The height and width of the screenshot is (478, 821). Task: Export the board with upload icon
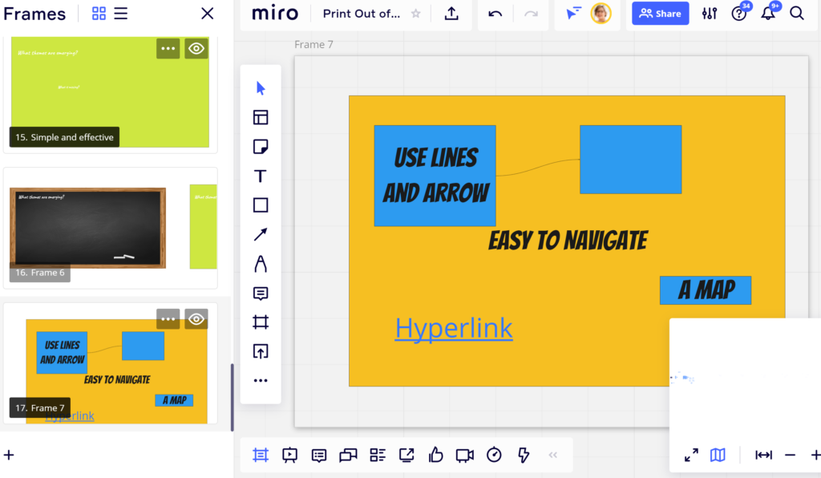(x=451, y=14)
